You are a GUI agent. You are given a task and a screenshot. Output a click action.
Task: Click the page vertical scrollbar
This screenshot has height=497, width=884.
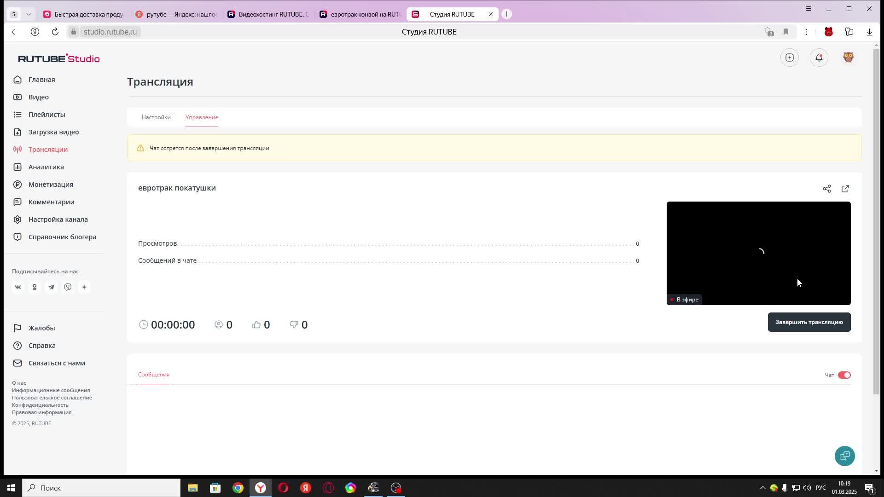tap(876, 221)
